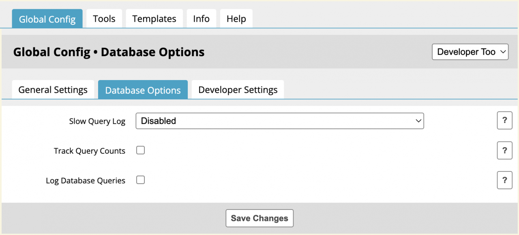Click the Log Database Queries label
Viewport: 519px width, 235px height.
[86, 181]
